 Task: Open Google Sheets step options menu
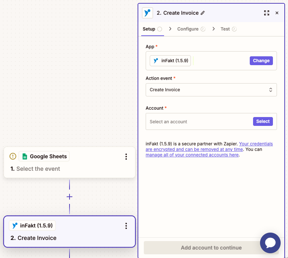coord(126,156)
